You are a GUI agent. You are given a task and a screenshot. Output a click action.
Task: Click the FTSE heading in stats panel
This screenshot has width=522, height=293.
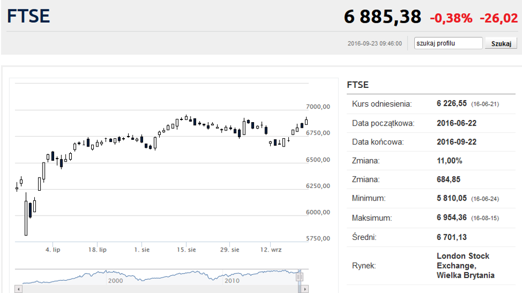pyautogui.click(x=358, y=85)
